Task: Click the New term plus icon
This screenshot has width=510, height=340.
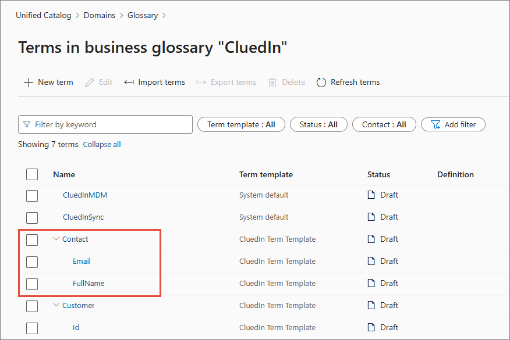Action: tap(29, 83)
